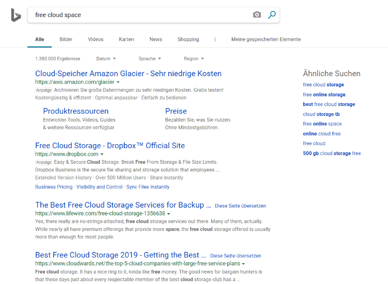
Task: Open the Preise sublink
Action: click(176, 111)
